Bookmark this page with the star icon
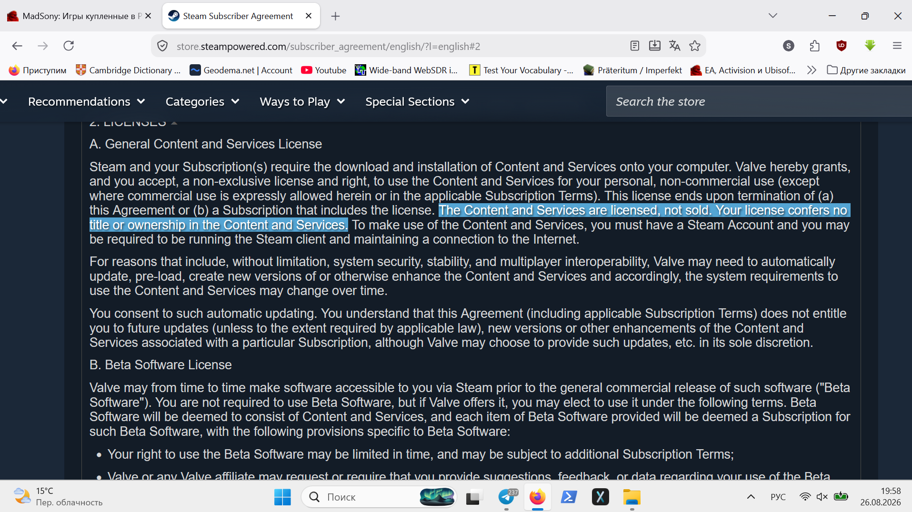 [695, 46]
